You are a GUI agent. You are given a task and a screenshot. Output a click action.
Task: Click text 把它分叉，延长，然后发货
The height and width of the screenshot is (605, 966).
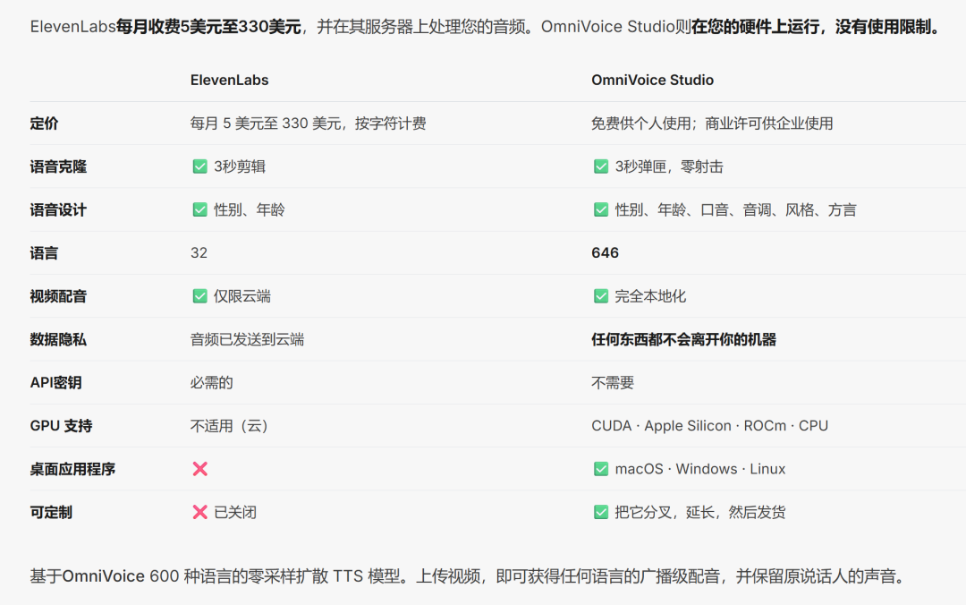[700, 512]
